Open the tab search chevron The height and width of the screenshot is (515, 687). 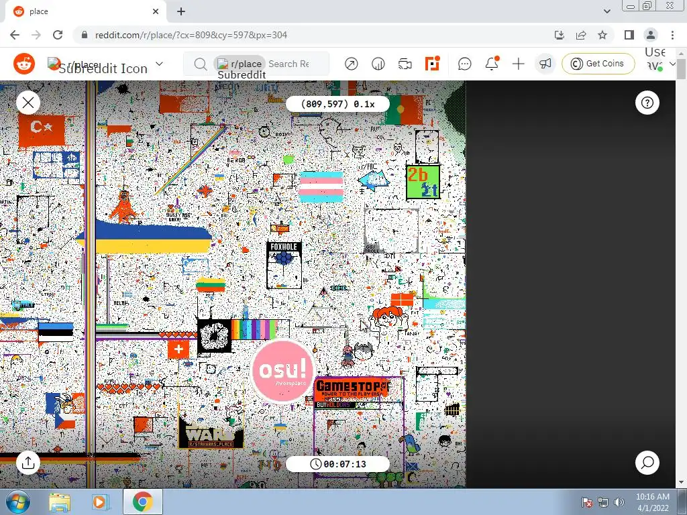pos(606,11)
